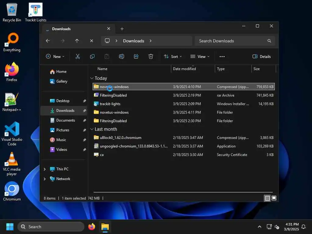
Task: Open the View dropdown
Action: pos(200,56)
